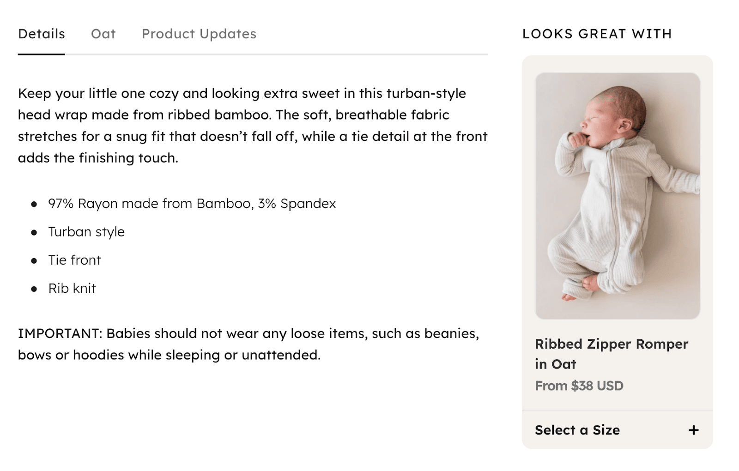Click the black underline beneath Details tab

click(x=42, y=54)
